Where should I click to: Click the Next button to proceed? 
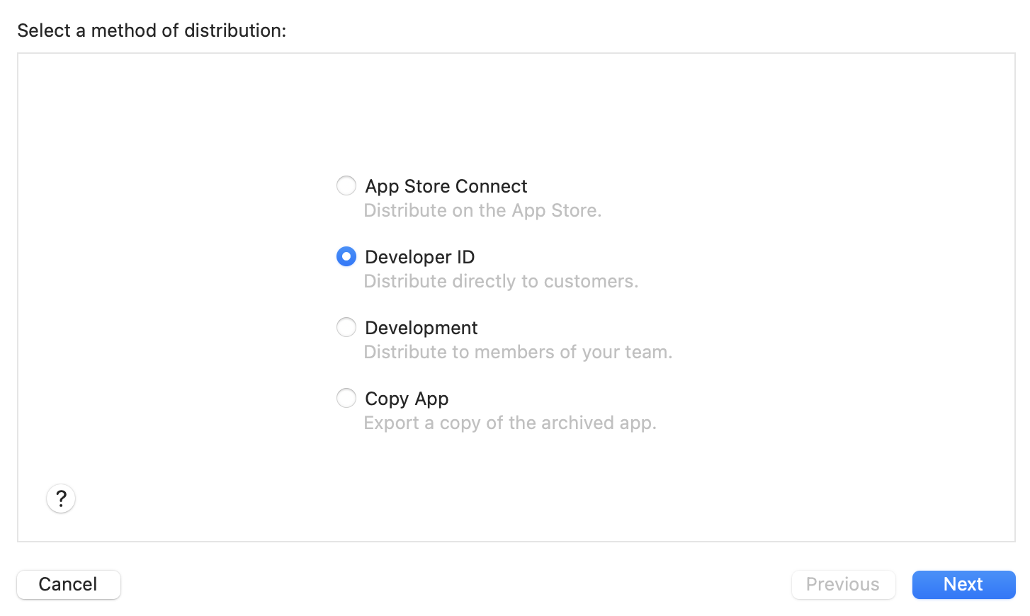point(963,584)
